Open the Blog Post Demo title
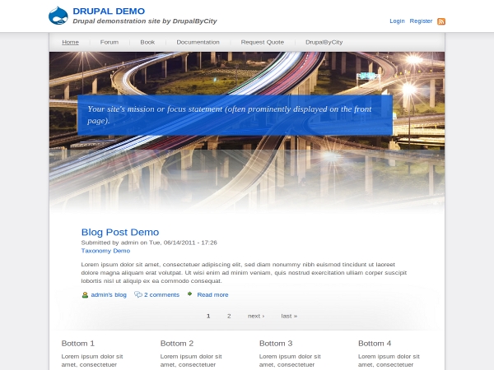The width and height of the screenshot is (494, 370). pos(120,232)
